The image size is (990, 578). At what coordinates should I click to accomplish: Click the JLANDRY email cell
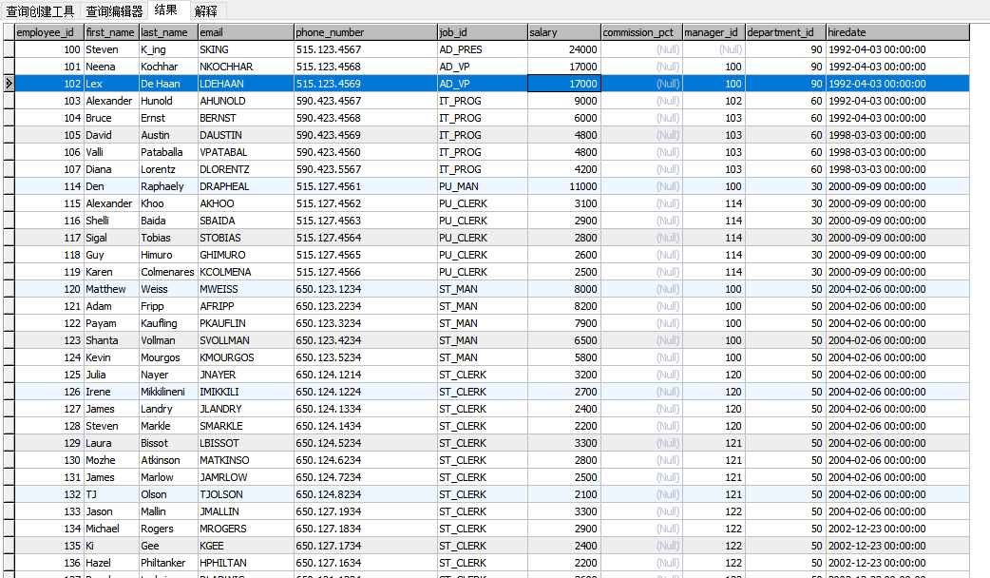point(246,408)
